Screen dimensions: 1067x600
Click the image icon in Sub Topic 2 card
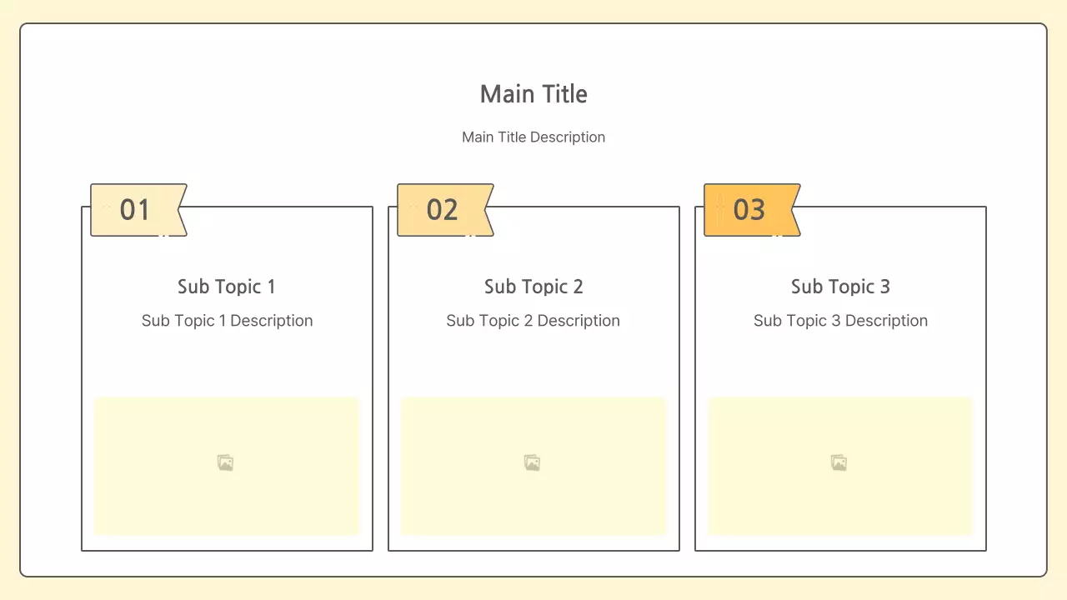click(532, 462)
